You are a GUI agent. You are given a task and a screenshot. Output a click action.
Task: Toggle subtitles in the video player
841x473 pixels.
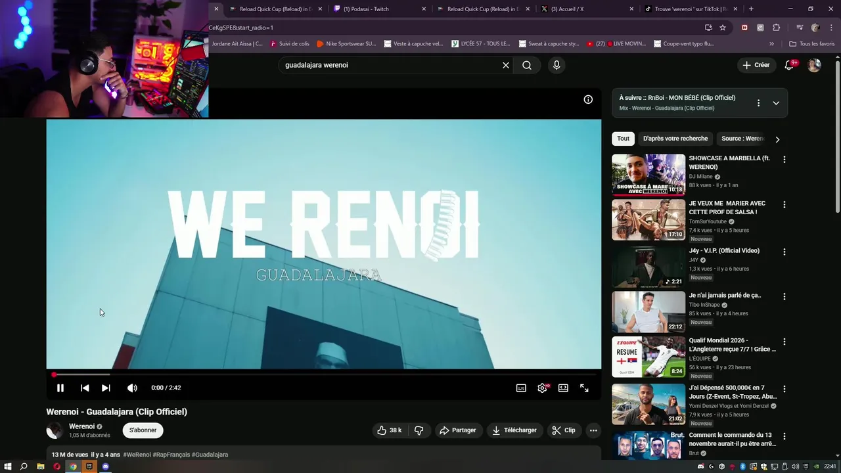[x=521, y=388]
